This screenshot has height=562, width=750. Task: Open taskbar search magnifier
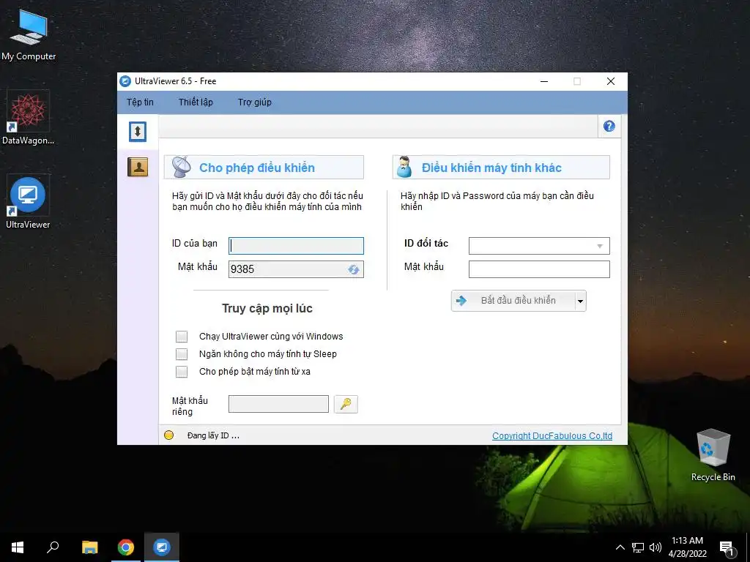click(x=53, y=547)
